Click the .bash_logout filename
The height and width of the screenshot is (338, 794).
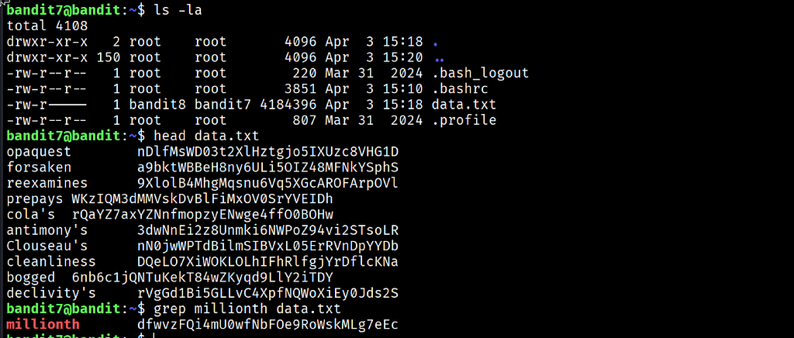(x=480, y=74)
